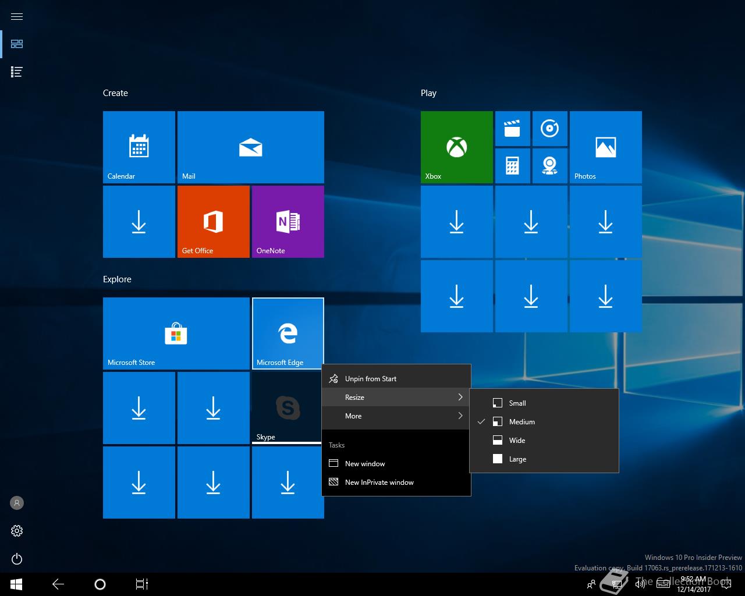The height and width of the screenshot is (596, 745).
Task: Open the Groove Music disc tile
Action: (550, 129)
